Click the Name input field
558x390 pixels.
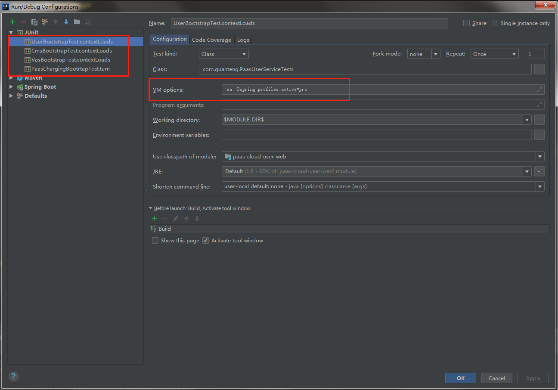pyautogui.click(x=309, y=23)
